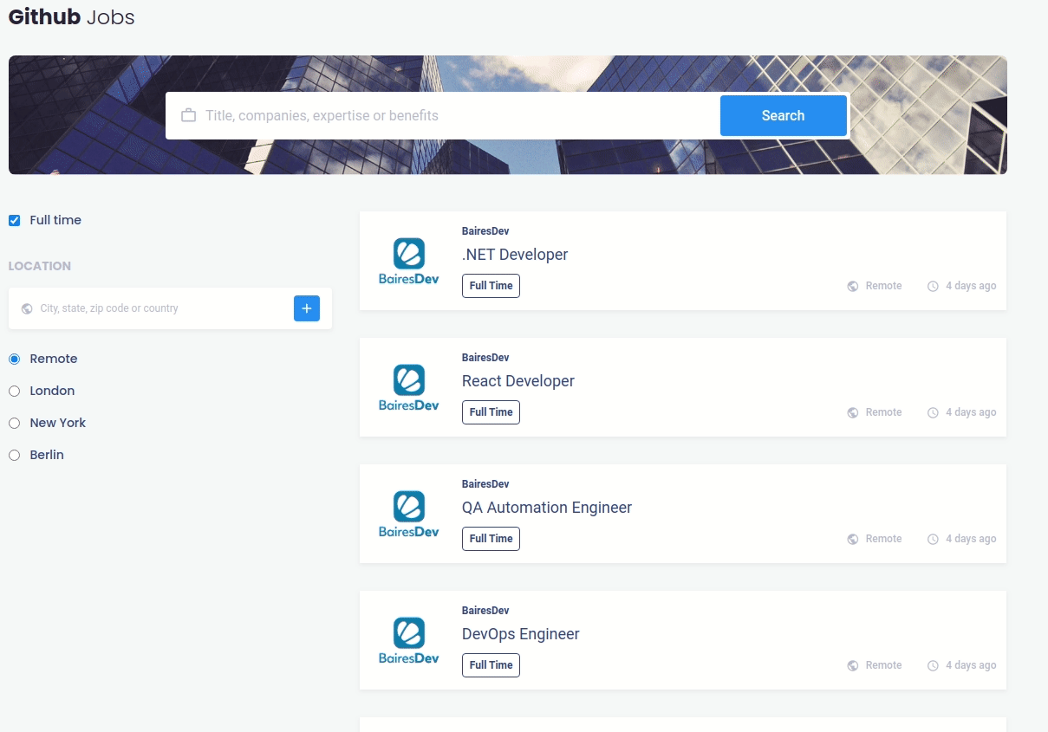Open the QA Automation Engineer job listing
The image size is (1048, 732).
(x=547, y=508)
